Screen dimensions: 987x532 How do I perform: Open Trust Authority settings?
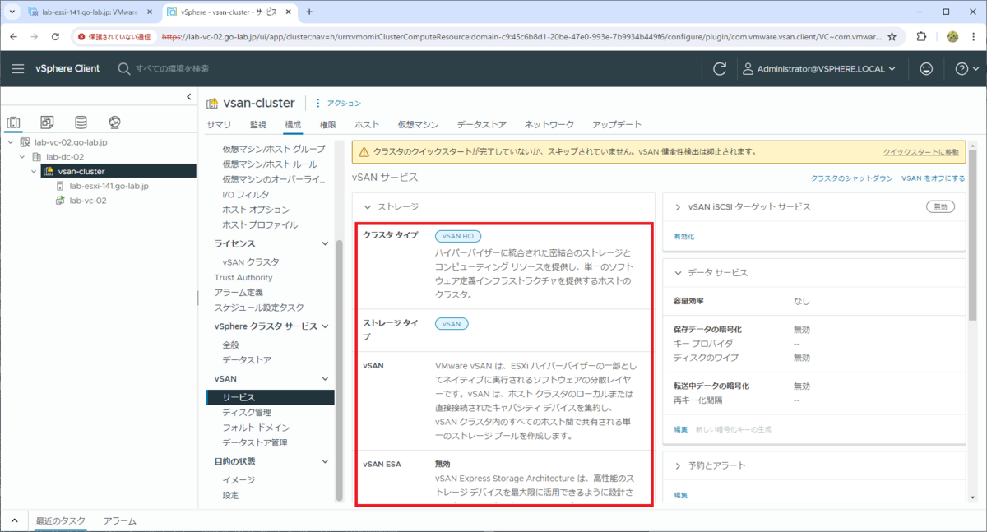[x=243, y=278]
